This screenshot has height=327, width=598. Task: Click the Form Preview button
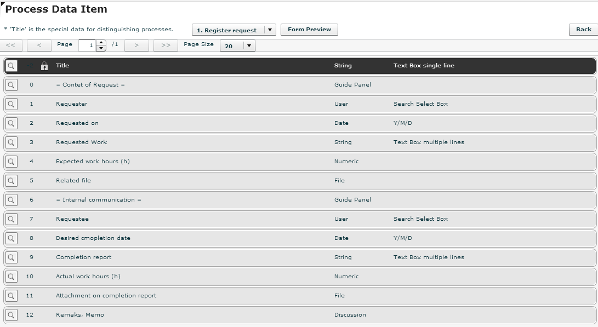(x=310, y=30)
